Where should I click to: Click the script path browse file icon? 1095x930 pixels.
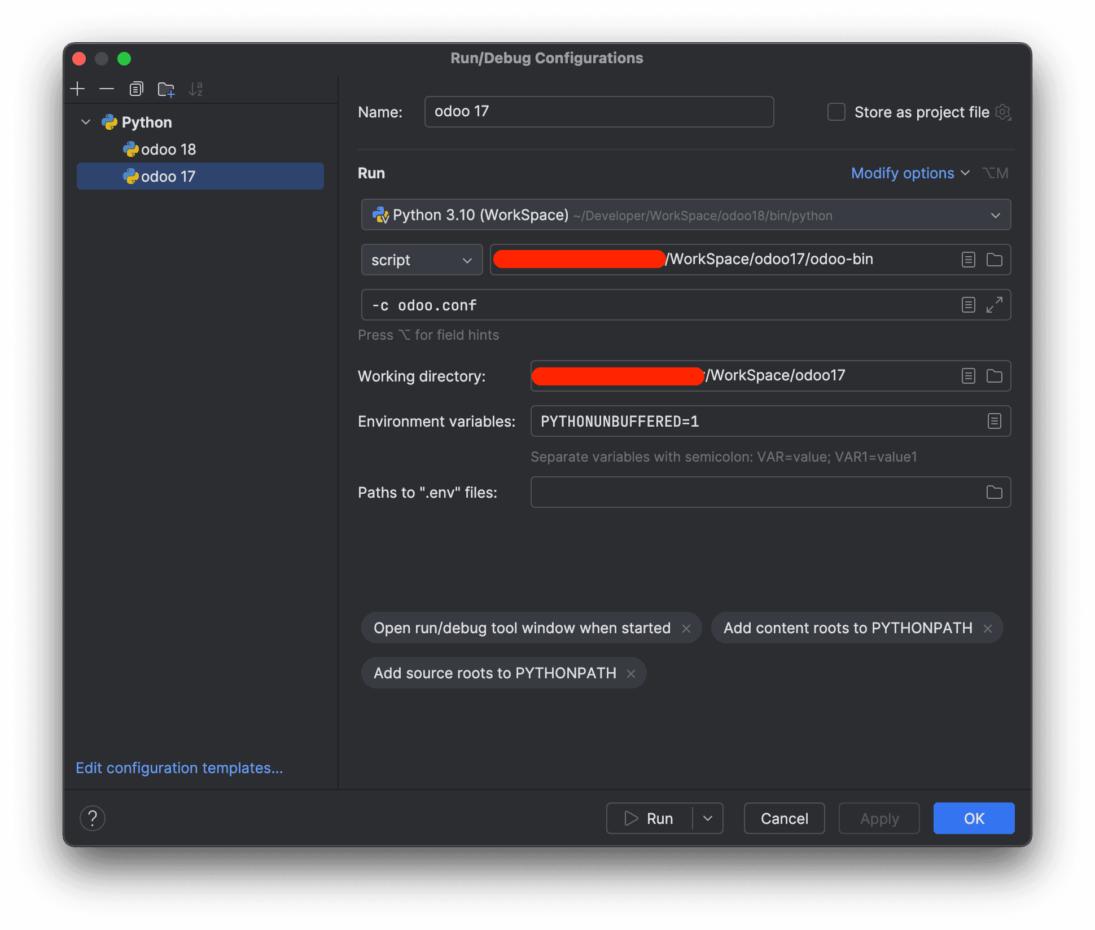tap(995, 259)
